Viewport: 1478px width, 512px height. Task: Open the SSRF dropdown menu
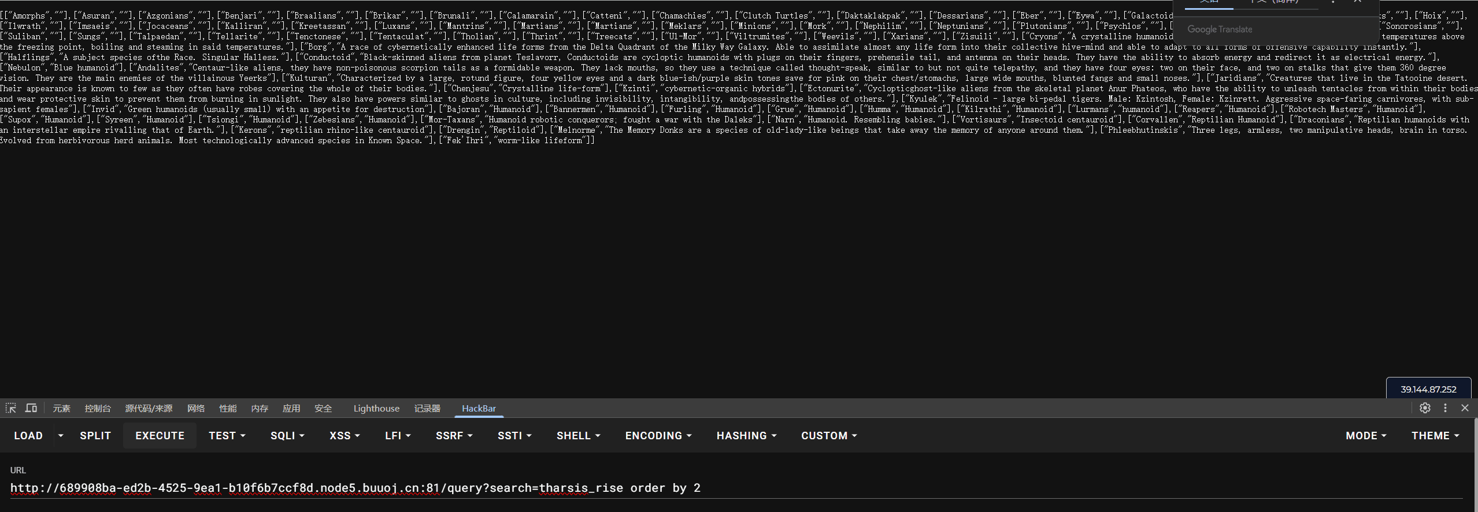tap(454, 436)
